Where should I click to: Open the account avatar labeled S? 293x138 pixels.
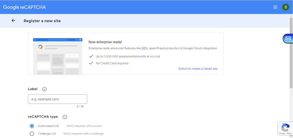click(x=286, y=7)
